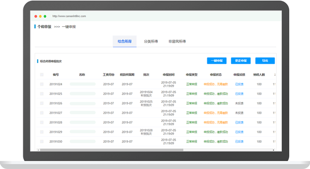Open the 个税申报 breadcrumb link
Screen dimensions: 310x169
[x=44, y=27]
